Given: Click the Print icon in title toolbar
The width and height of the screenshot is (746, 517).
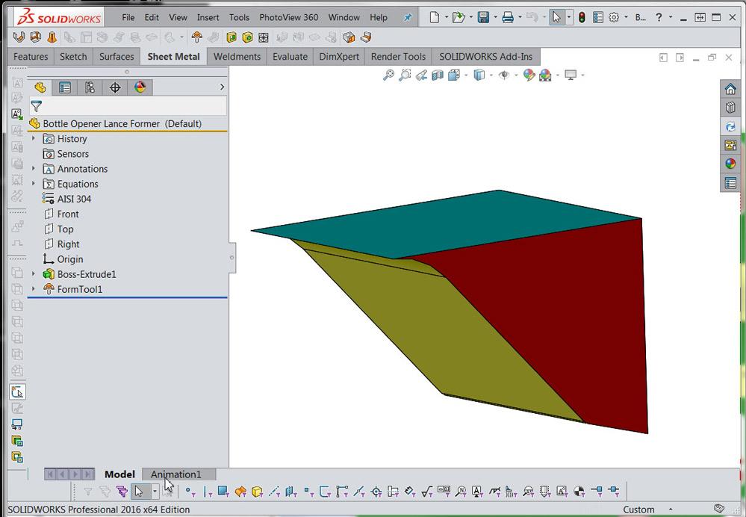Looking at the screenshot, I should click(508, 17).
